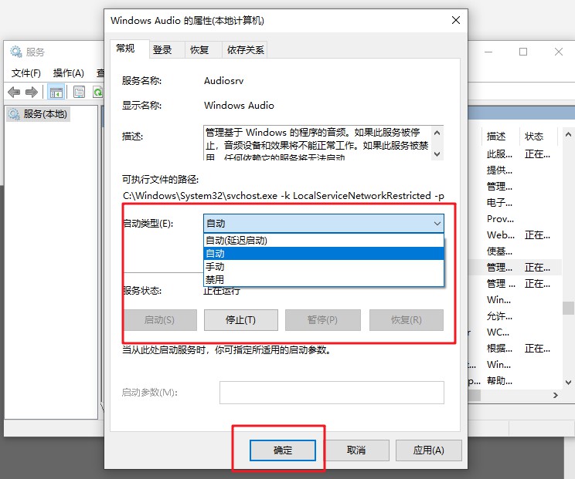
Task: Click the 应用(A) button
Action: point(428,450)
